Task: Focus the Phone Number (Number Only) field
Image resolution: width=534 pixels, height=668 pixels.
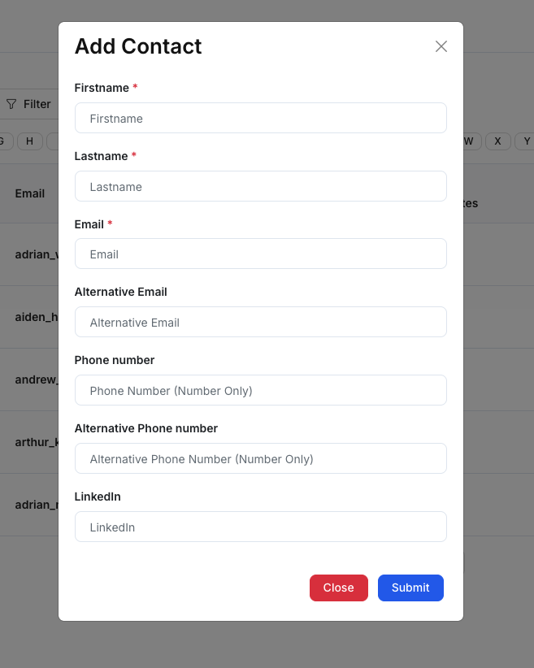Action: pos(260,390)
